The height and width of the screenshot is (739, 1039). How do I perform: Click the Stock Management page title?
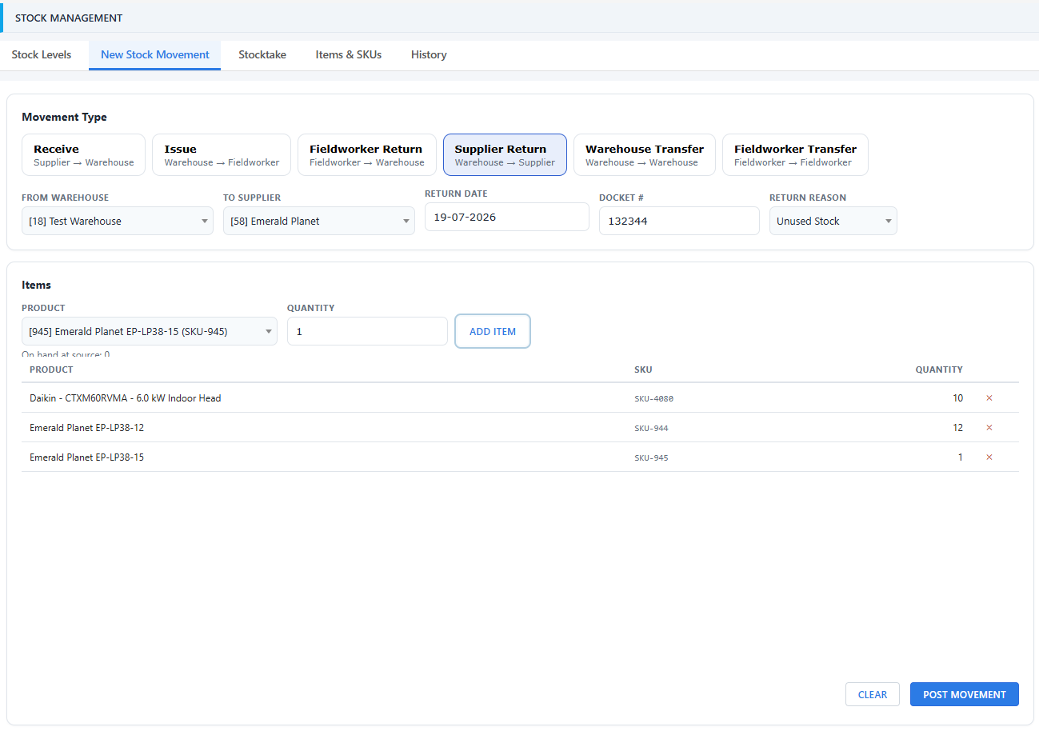[x=69, y=18]
